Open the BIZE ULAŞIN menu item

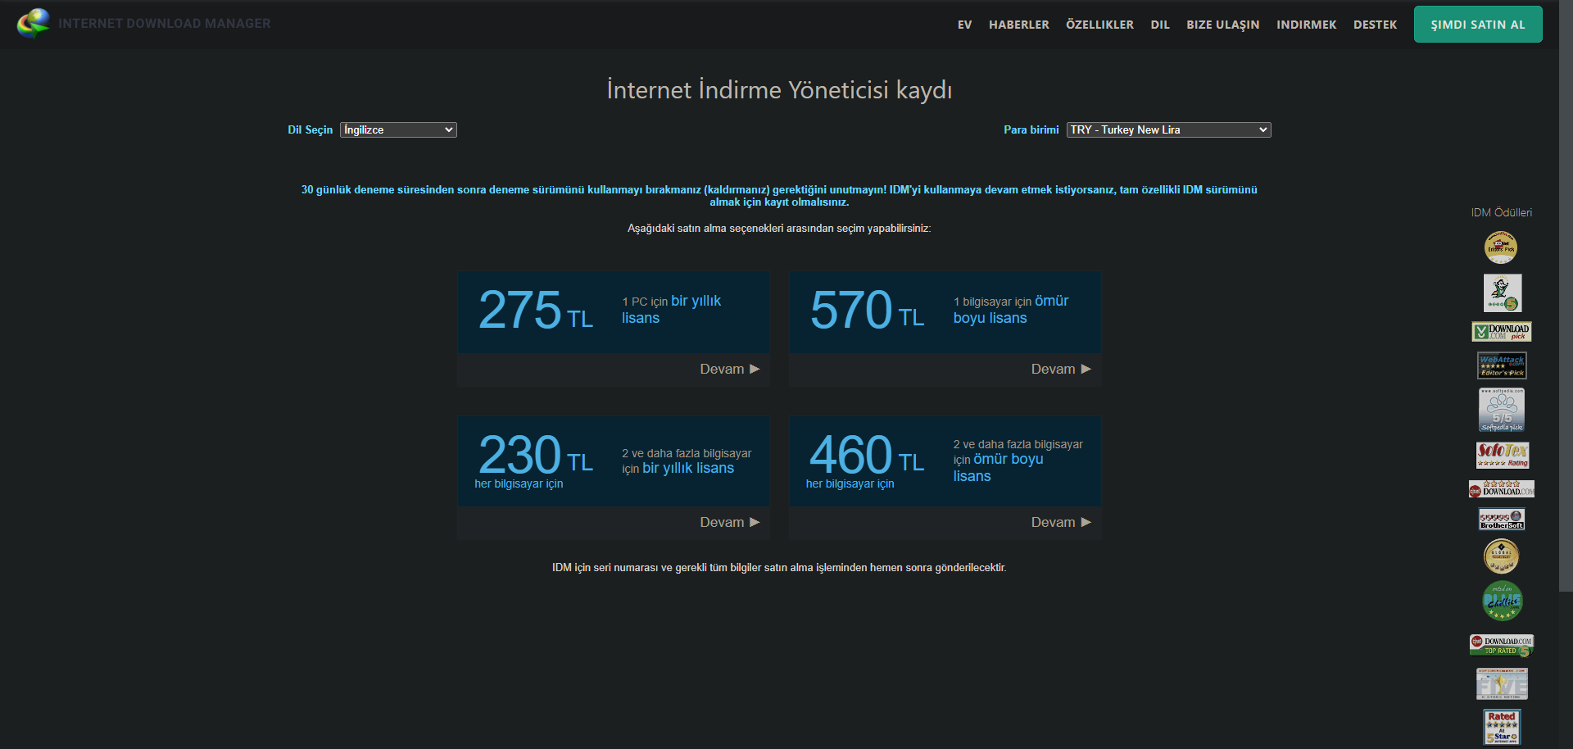pos(1223,25)
